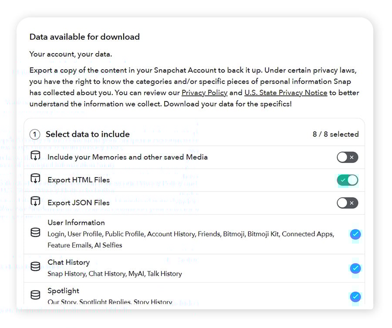Enable the Export JSON Files toggle
Viewport: 392px width, 328px height.
[x=347, y=203]
